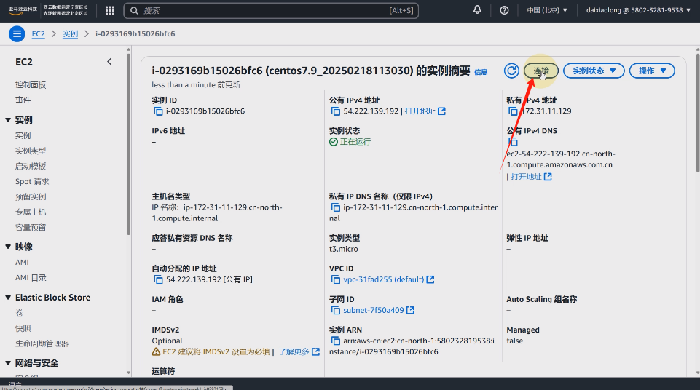Open the 实例状态 dropdown
Viewport: 700px width, 390px height.
point(594,71)
